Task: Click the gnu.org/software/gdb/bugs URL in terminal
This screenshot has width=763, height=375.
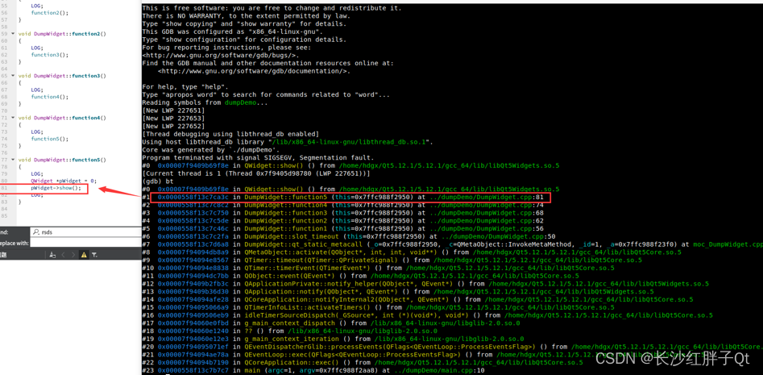Action: coord(221,56)
